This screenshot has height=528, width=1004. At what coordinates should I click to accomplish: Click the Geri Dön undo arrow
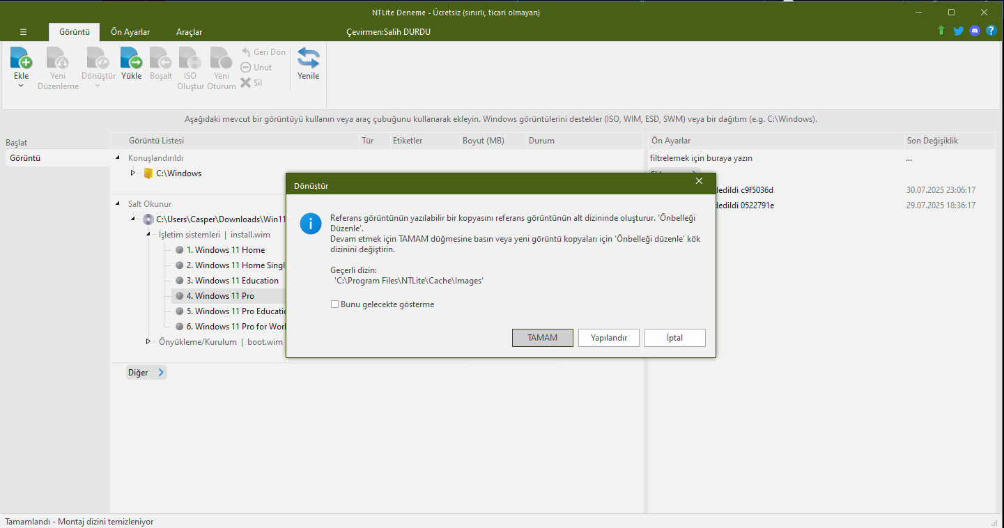(x=246, y=52)
